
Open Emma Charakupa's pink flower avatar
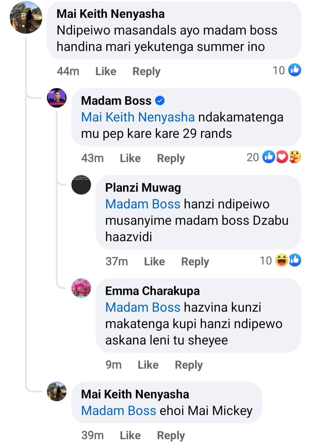(81, 288)
